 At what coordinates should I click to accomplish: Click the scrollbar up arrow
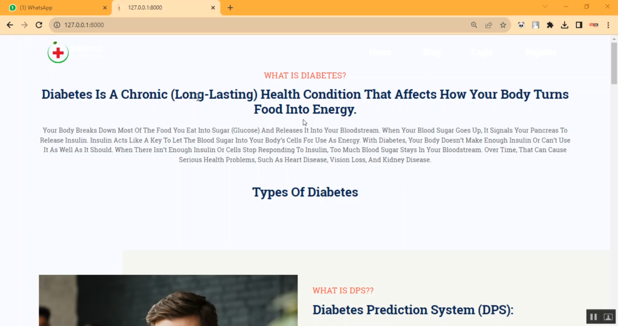click(x=614, y=39)
